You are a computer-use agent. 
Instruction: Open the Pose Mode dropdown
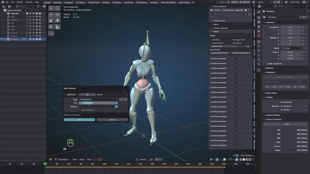coord(63,159)
